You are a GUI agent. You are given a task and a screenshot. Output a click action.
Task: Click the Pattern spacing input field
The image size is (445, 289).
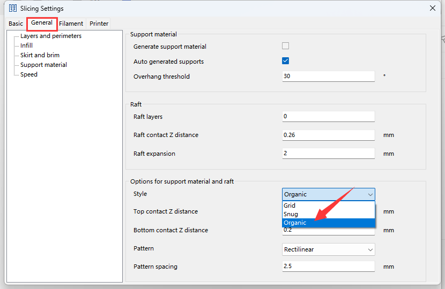[328, 267]
